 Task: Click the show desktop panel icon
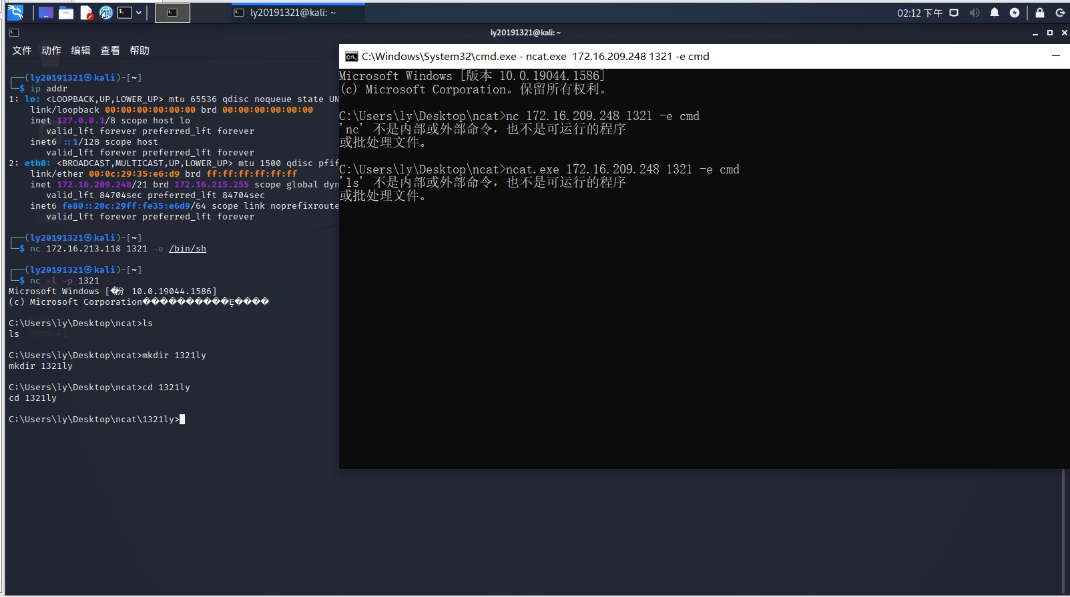pyautogui.click(x=45, y=13)
